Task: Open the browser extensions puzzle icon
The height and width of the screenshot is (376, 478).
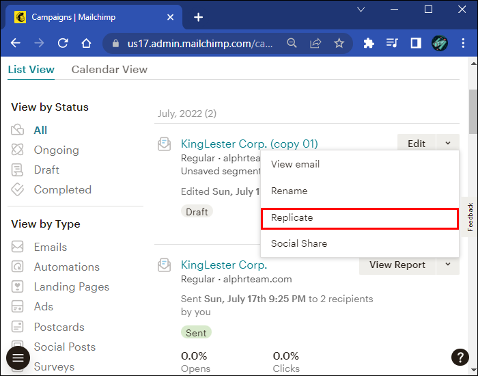Action: (x=369, y=43)
